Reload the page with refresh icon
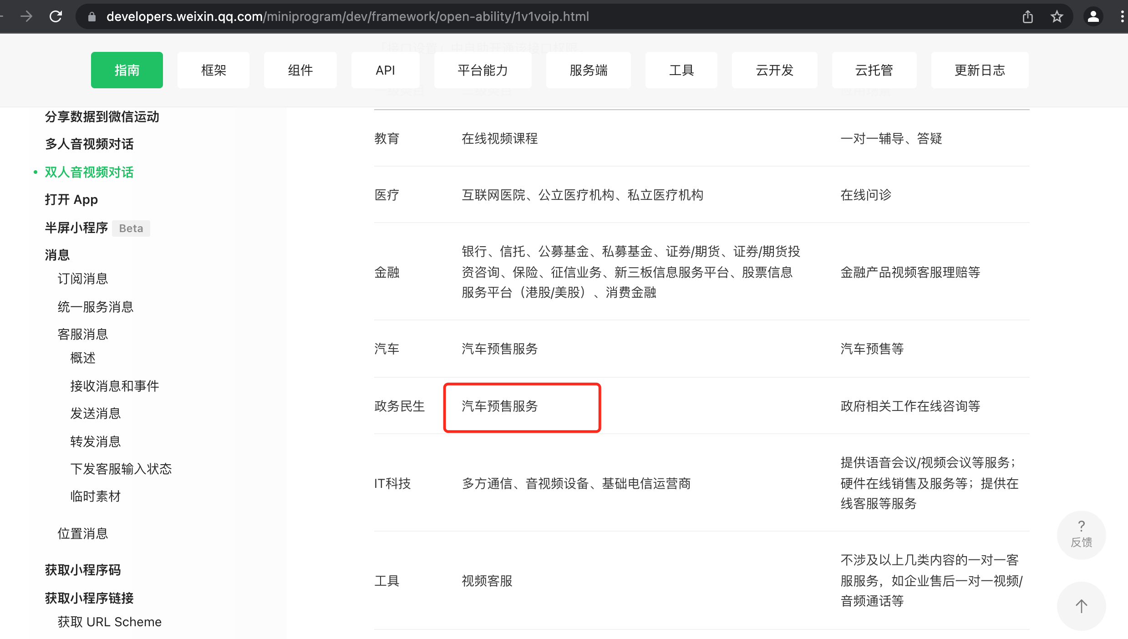 pos(56,17)
